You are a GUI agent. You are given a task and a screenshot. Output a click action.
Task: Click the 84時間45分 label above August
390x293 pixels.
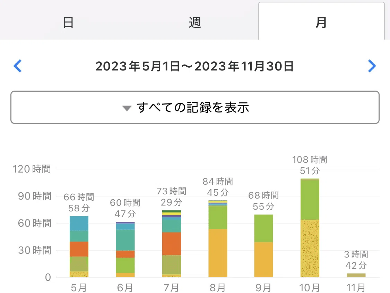click(x=218, y=187)
